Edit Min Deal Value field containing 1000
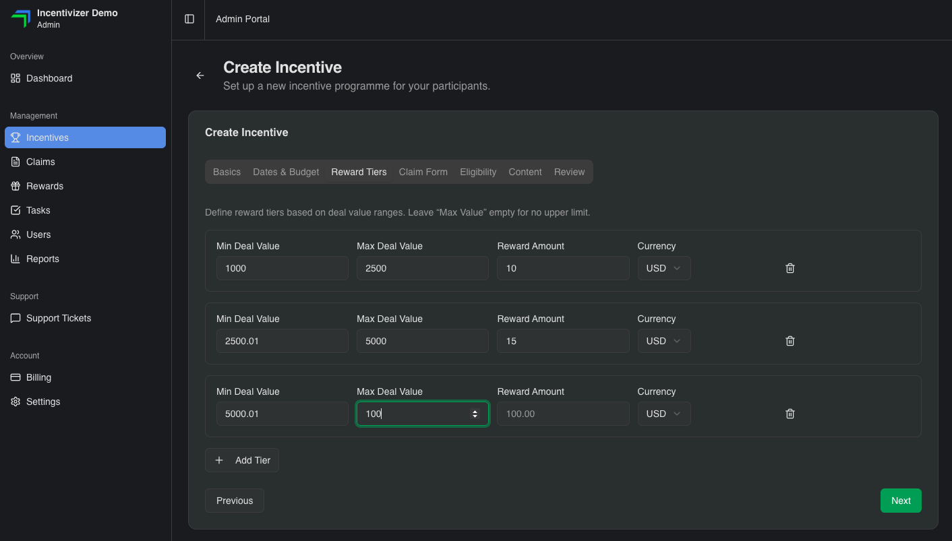The height and width of the screenshot is (541, 952). coord(282,268)
